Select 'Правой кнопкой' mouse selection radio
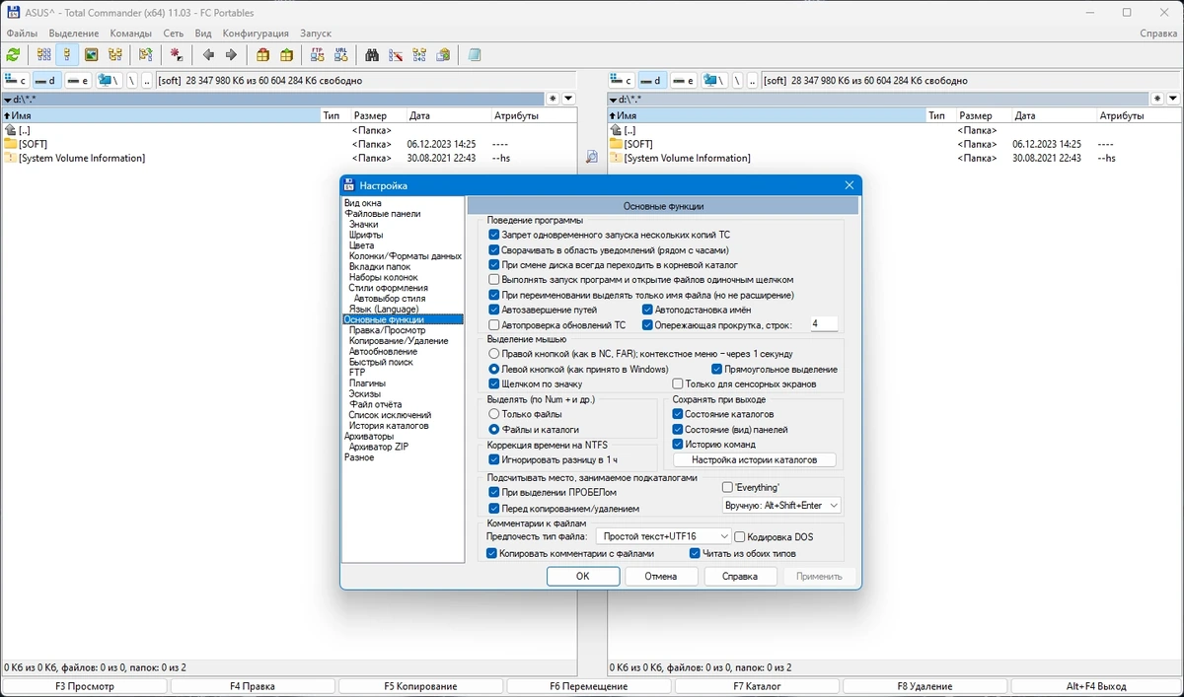Screen dimensions: 1184x697 [494, 353]
